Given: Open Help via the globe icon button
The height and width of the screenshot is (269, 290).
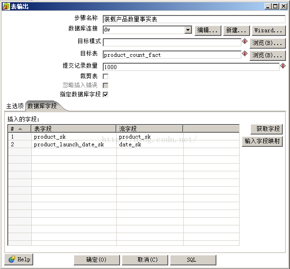Looking at the screenshot, I should pos(19,259).
